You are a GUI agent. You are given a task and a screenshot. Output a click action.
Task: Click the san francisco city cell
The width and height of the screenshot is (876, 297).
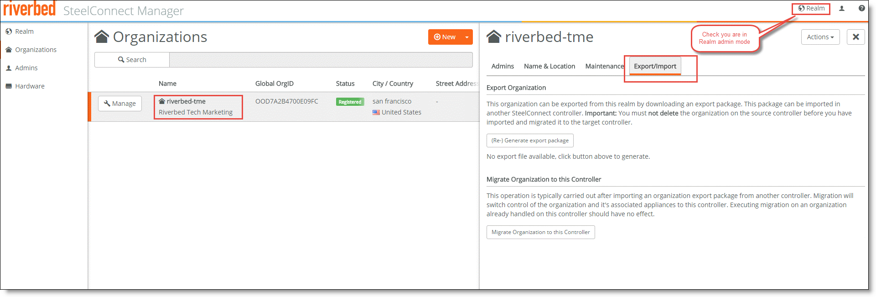392,101
